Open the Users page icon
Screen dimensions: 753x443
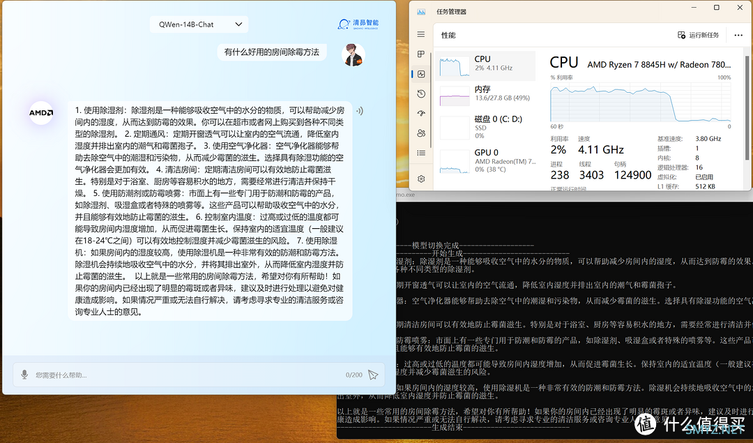pyautogui.click(x=421, y=133)
